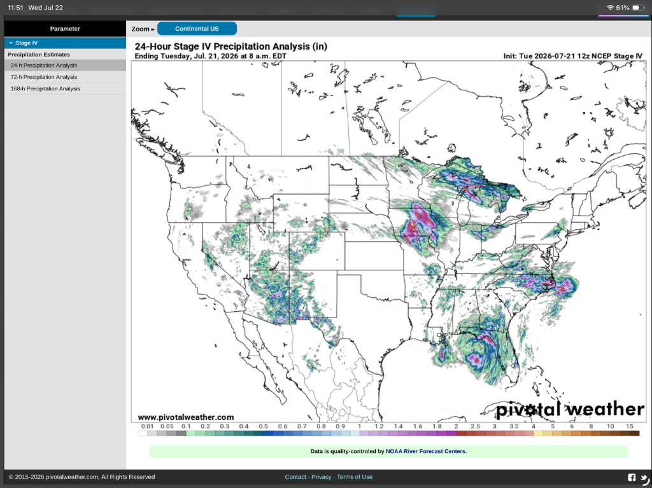652x488 pixels.
Task: Open the Privacy link
Action: pos(322,477)
